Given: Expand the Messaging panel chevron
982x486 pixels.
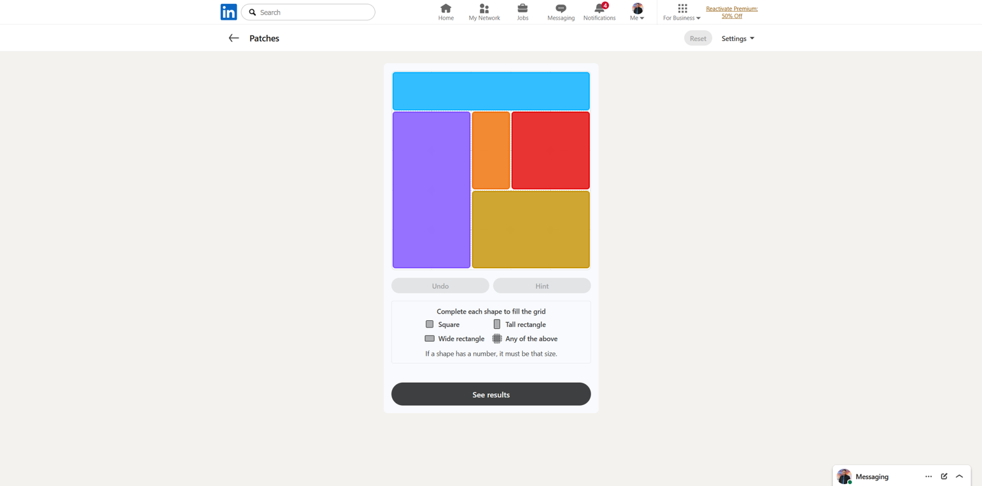Looking at the screenshot, I should tap(959, 476).
